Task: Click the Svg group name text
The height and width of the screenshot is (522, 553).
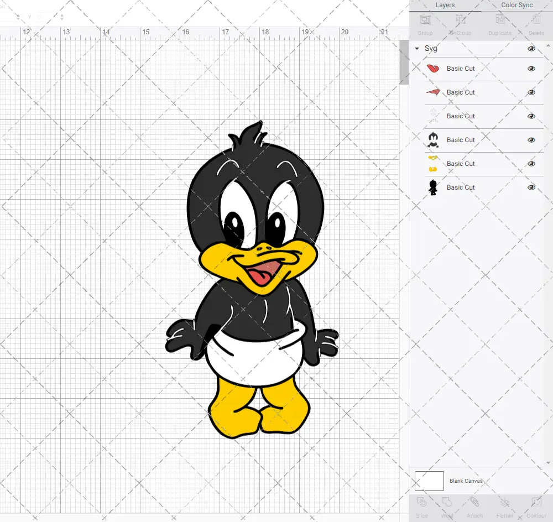Action: click(x=431, y=49)
